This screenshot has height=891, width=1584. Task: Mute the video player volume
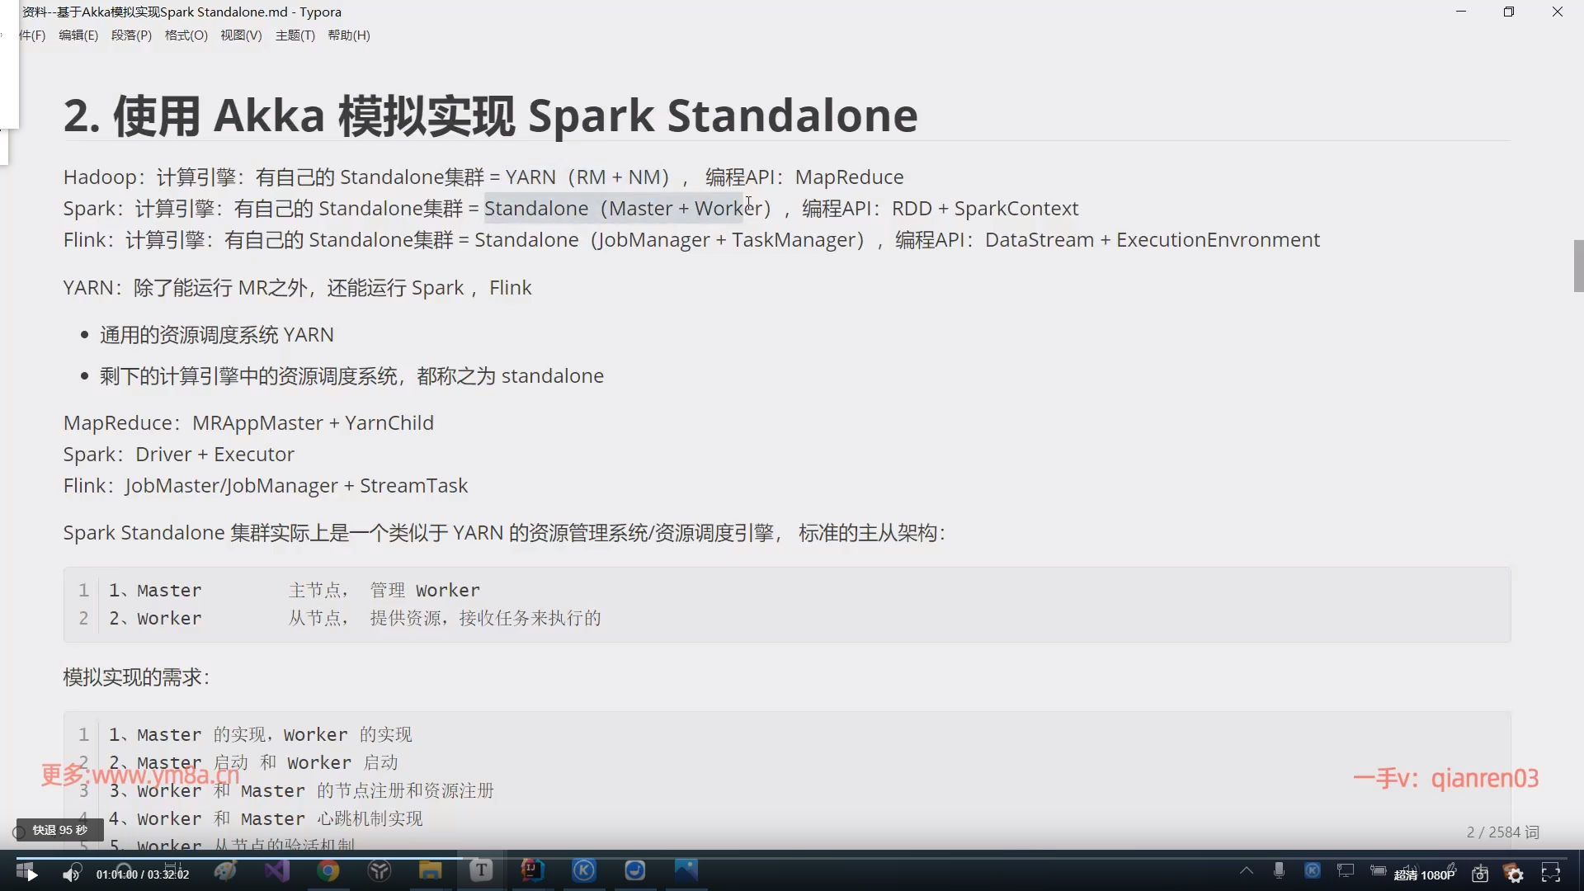(72, 874)
